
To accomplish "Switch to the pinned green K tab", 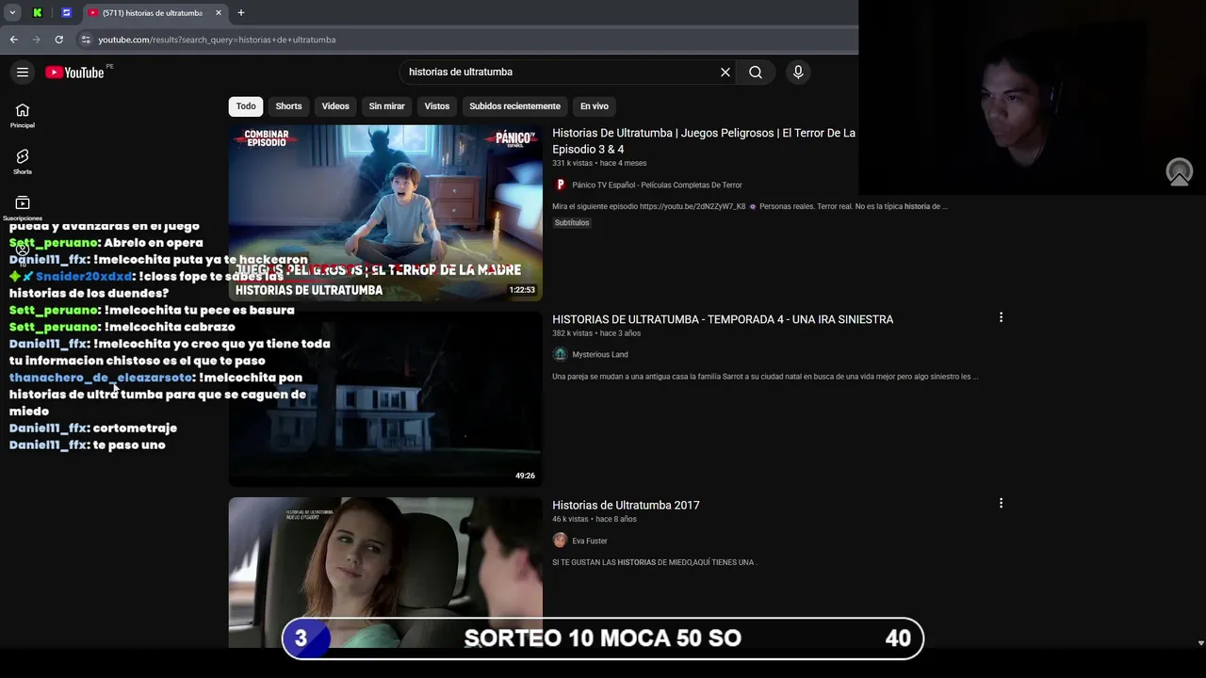I will point(38,13).
